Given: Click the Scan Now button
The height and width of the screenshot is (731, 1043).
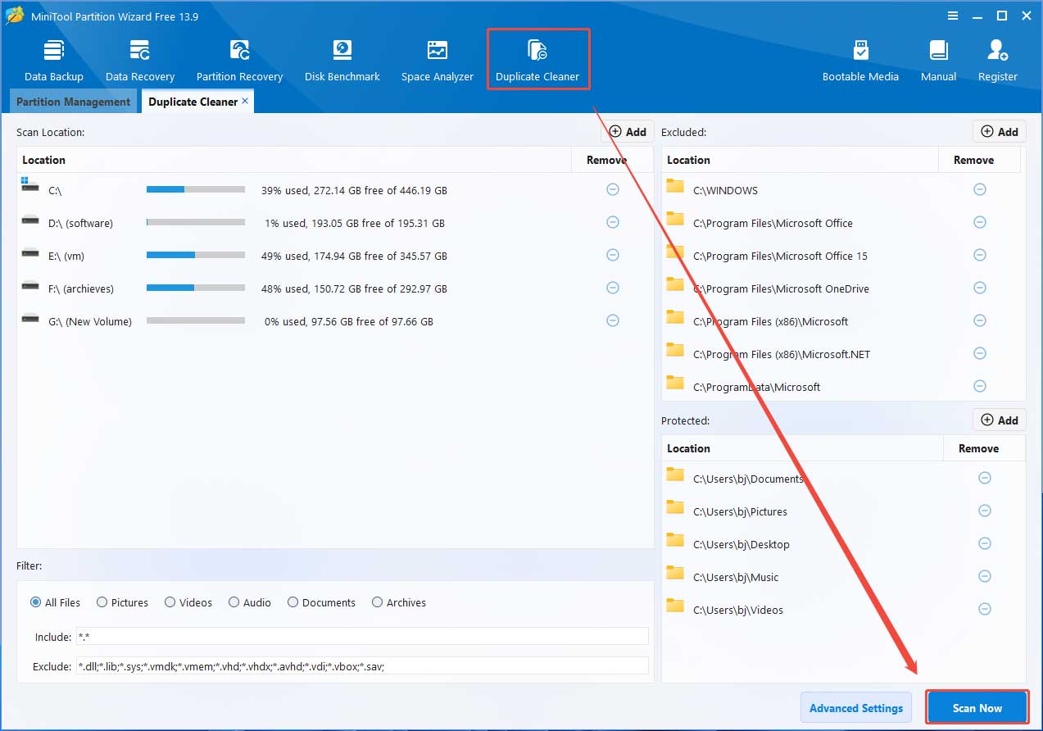Looking at the screenshot, I should [x=977, y=708].
